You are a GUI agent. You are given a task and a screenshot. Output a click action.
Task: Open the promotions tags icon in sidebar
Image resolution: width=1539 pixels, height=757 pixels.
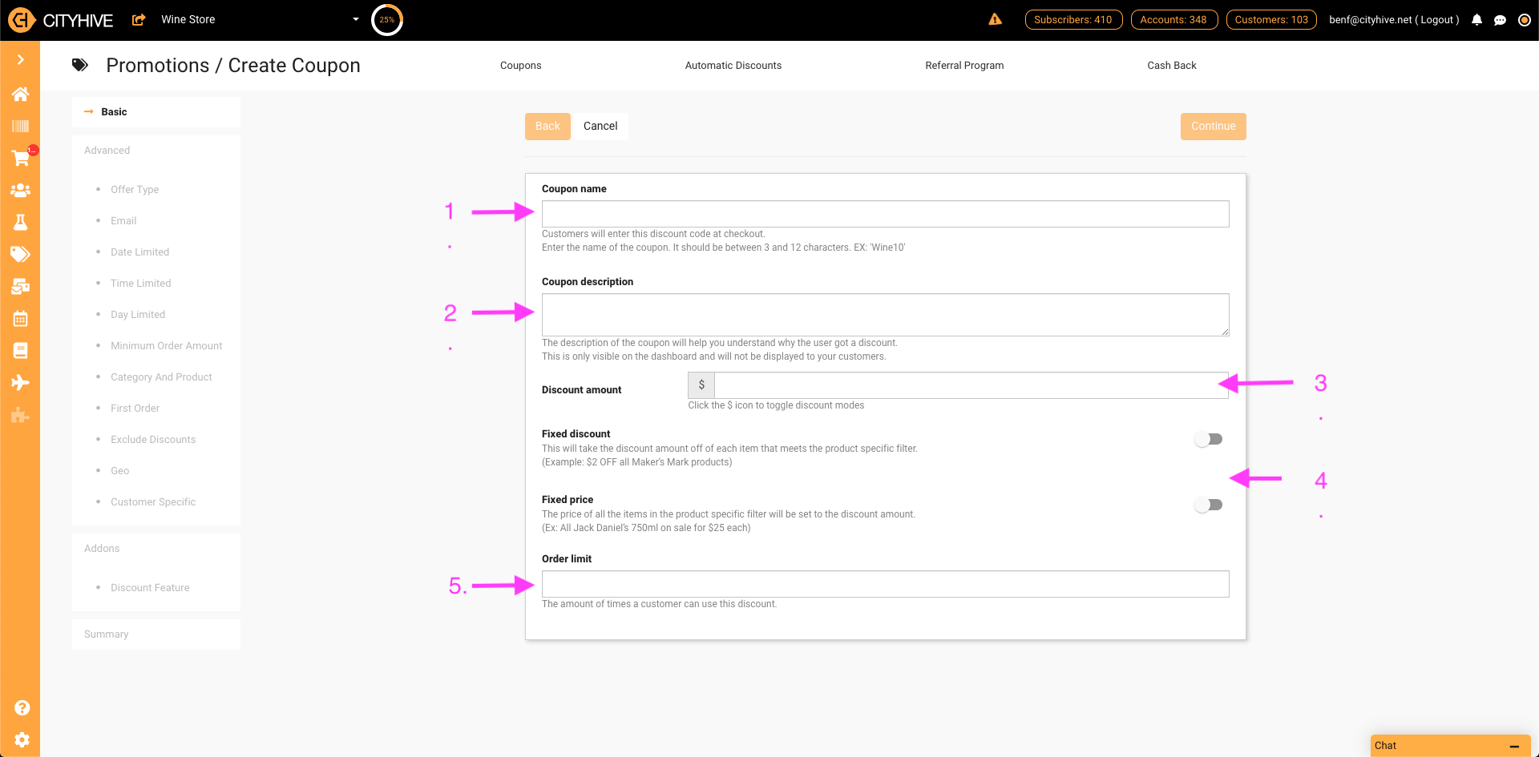tap(21, 254)
